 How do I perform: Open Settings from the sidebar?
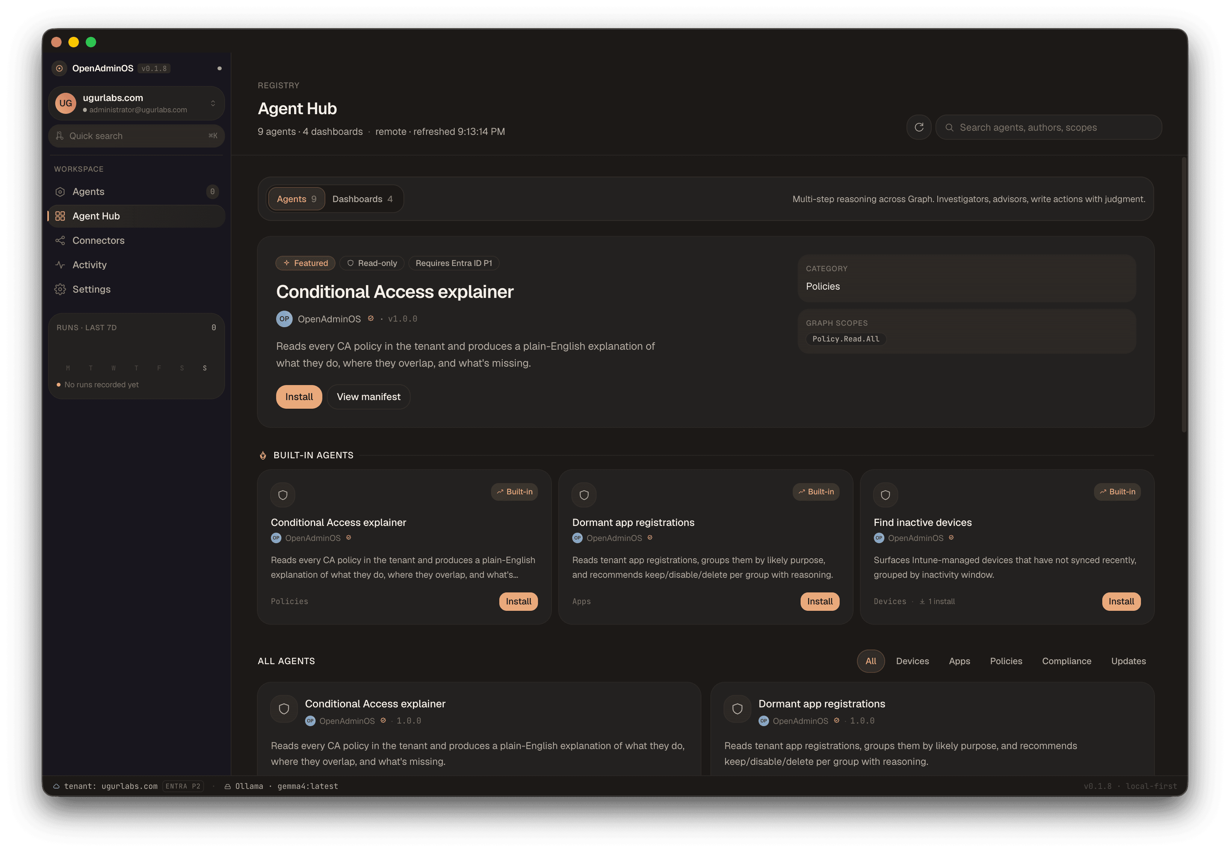136,289
